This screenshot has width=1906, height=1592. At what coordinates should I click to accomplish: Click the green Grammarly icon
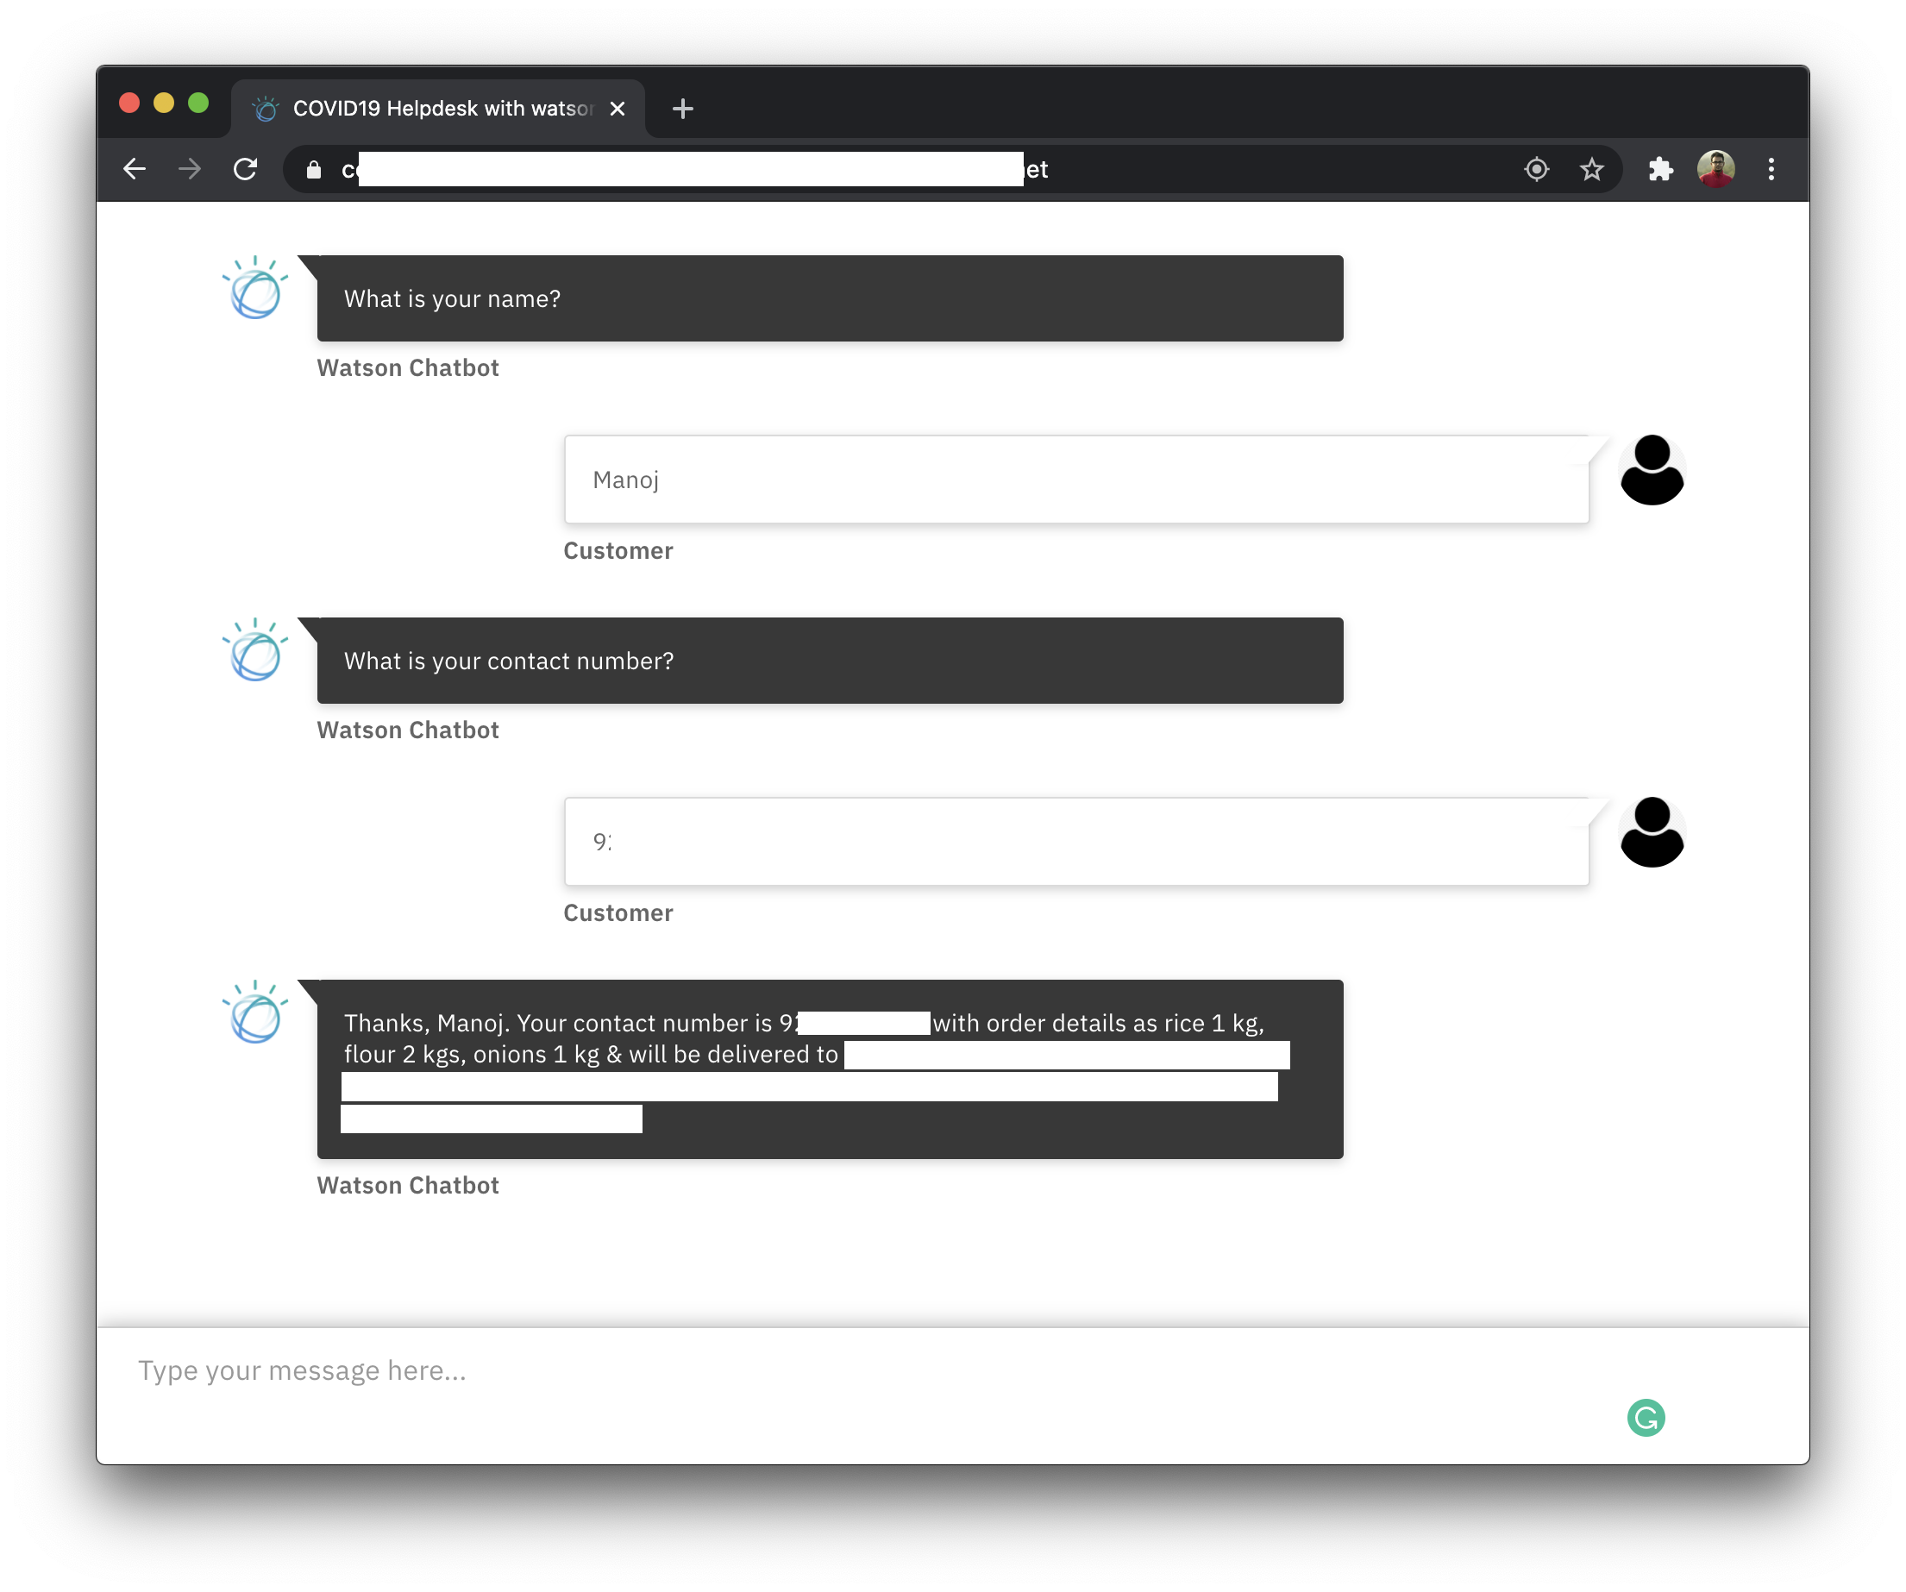[x=1646, y=1418]
